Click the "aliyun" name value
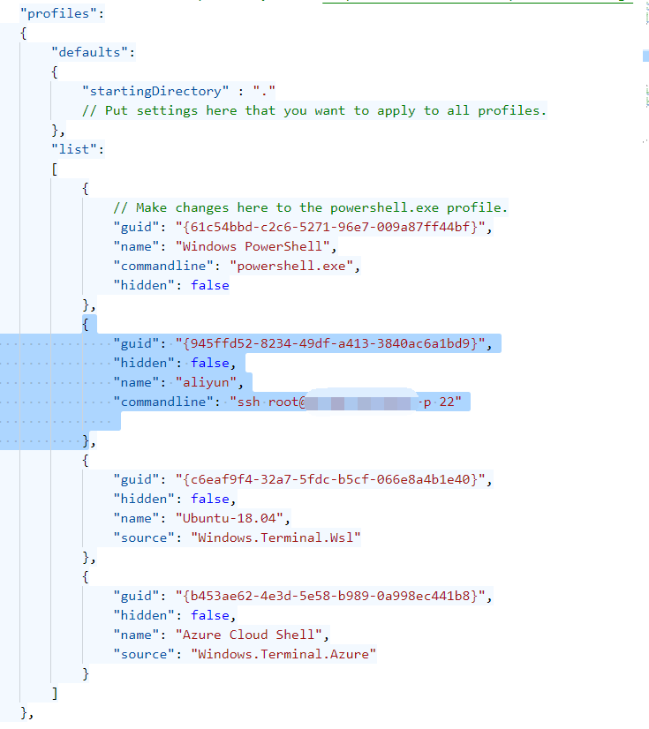Screen dimensions: 649x729 (x=206, y=383)
